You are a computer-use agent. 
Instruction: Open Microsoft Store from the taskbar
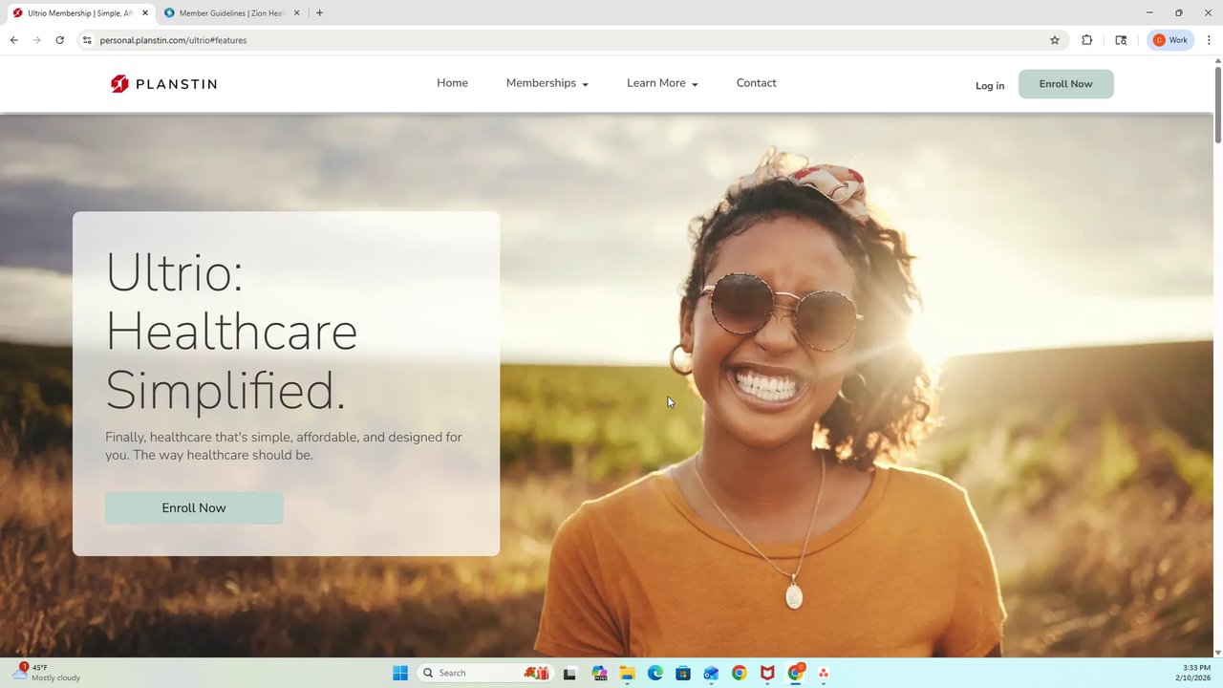click(x=682, y=673)
